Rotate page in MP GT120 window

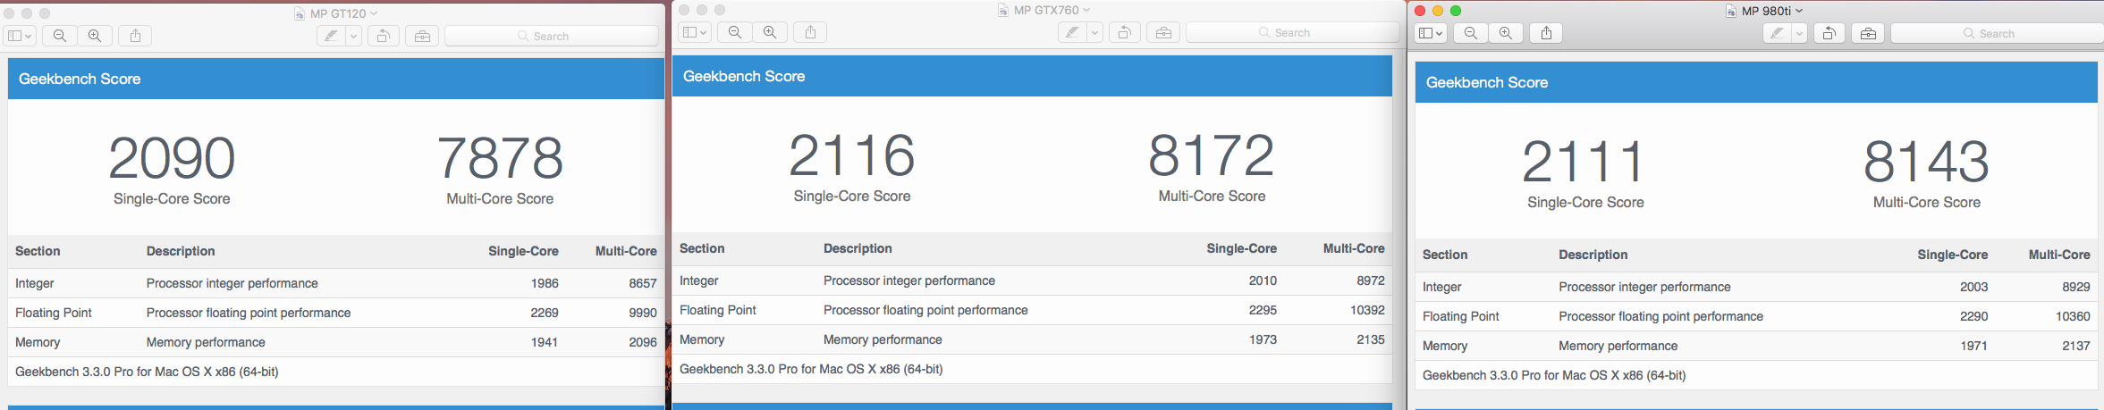pos(383,36)
